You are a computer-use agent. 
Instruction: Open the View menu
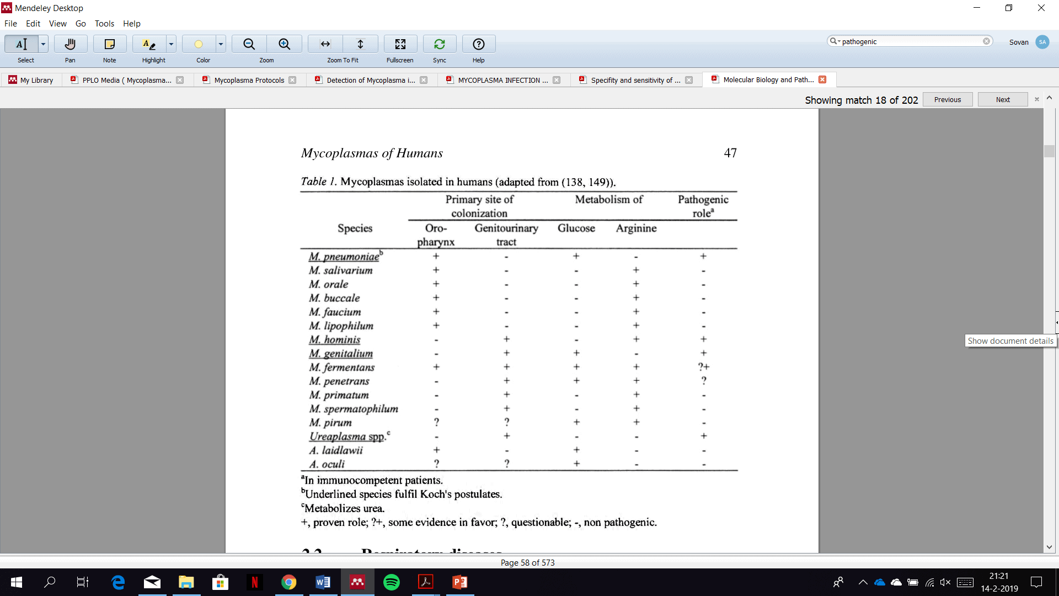pyautogui.click(x=58, y=24)
